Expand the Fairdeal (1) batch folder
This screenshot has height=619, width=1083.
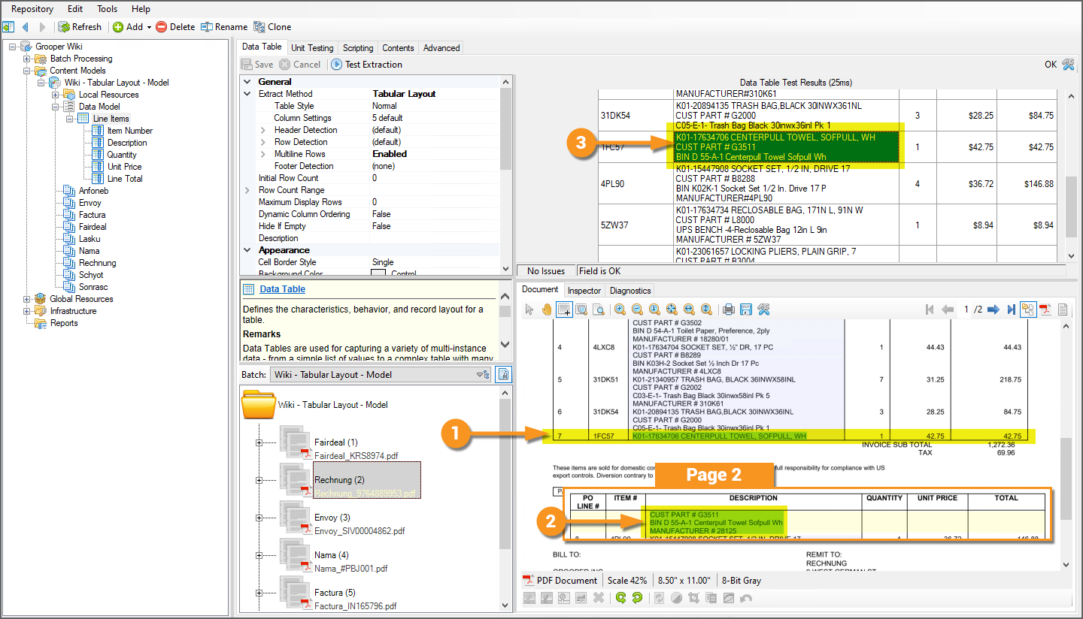pos(259,442)
